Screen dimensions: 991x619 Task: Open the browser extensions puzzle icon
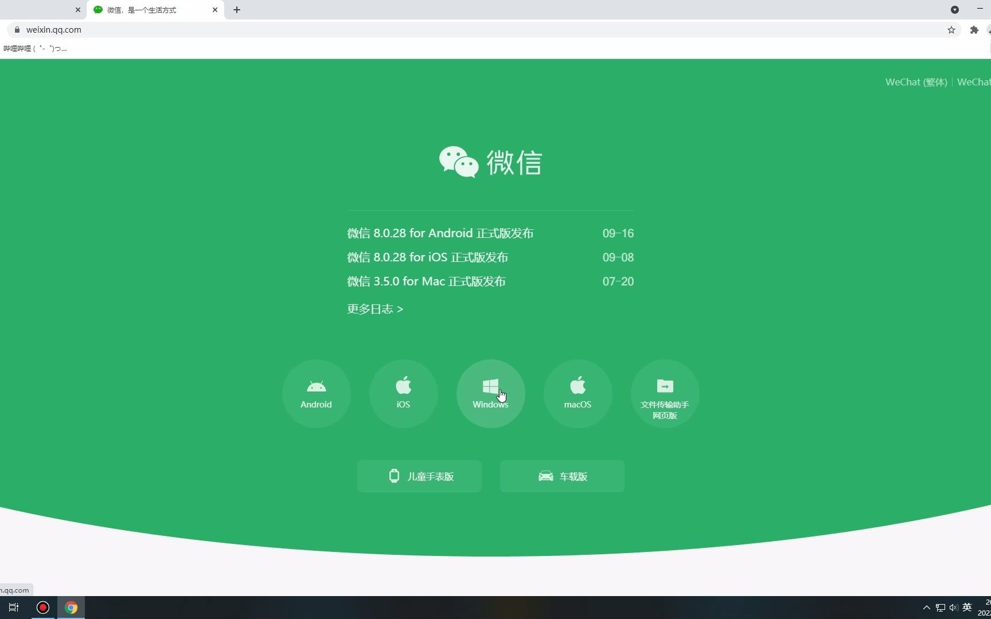point(974,30)
